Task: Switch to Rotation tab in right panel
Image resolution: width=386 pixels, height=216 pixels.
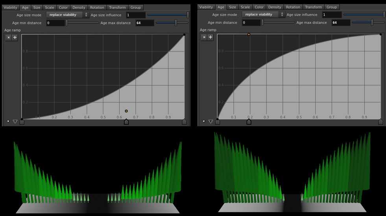Action: click(293, 7)
